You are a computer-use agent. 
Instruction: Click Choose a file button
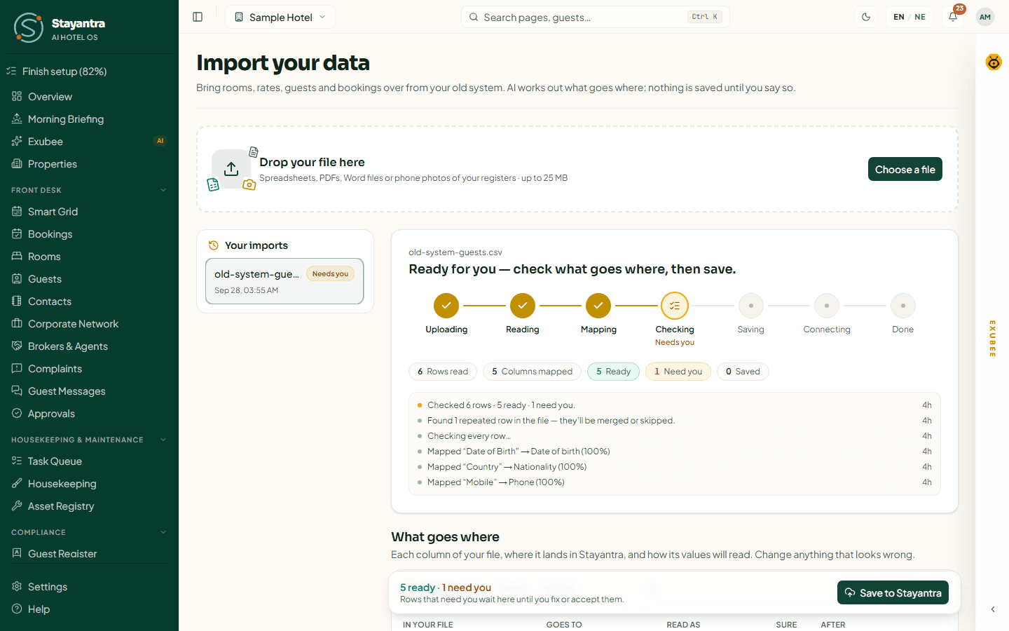pos(905,169)
